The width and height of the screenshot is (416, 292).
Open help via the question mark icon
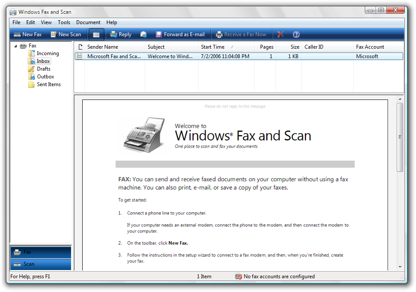coord(296,34)
